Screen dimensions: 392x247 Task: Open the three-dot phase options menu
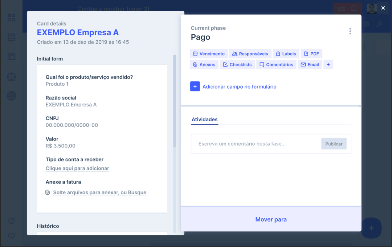coord(350,31)
